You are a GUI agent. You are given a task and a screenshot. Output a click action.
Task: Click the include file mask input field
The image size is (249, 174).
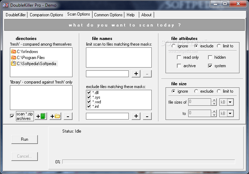coord(108,74)
